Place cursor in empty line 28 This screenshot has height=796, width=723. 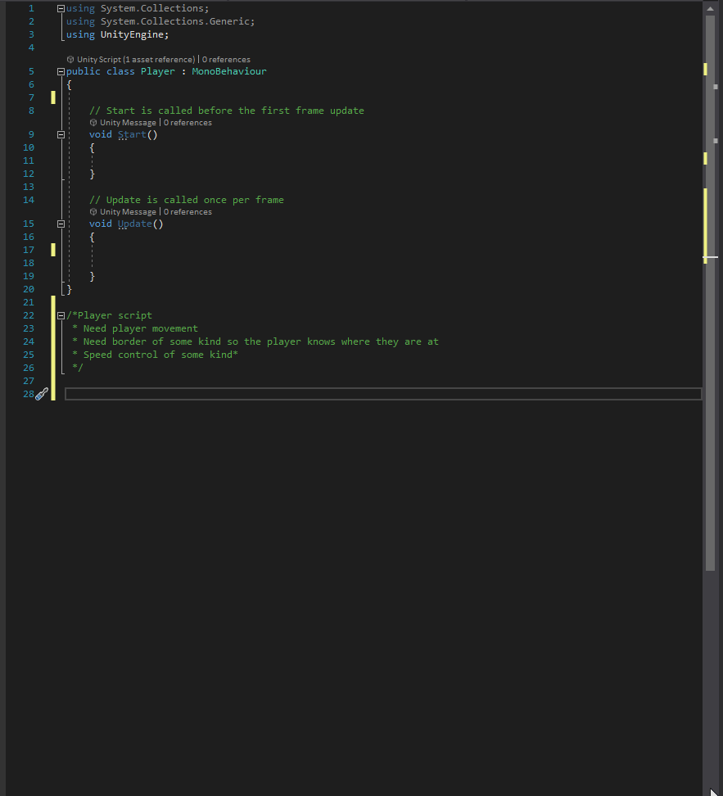[383, 394]
